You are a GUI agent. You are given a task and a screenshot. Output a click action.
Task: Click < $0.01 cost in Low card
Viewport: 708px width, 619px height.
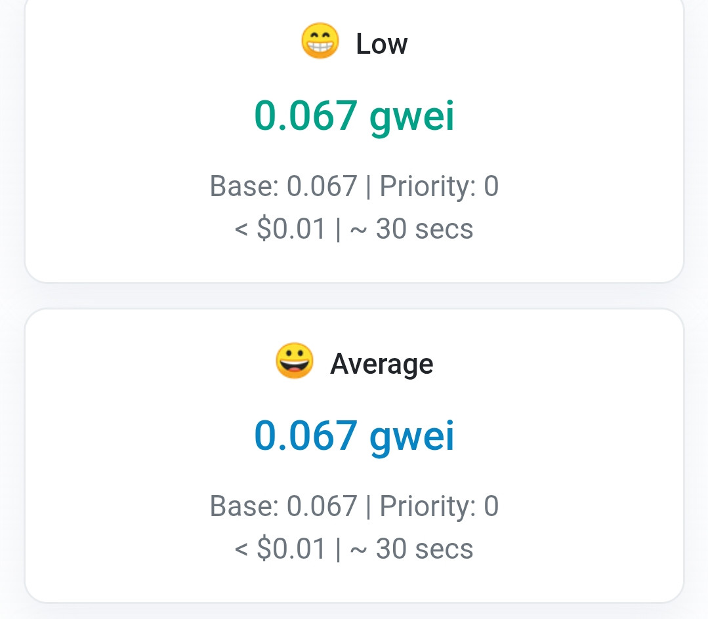tap(280, 229)
